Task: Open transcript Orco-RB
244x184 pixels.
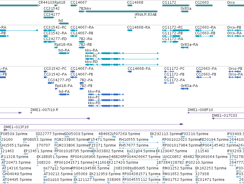Action: click(234, 27)
